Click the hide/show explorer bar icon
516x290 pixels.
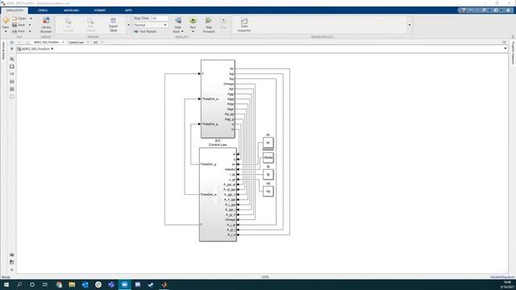coord(12,48)
